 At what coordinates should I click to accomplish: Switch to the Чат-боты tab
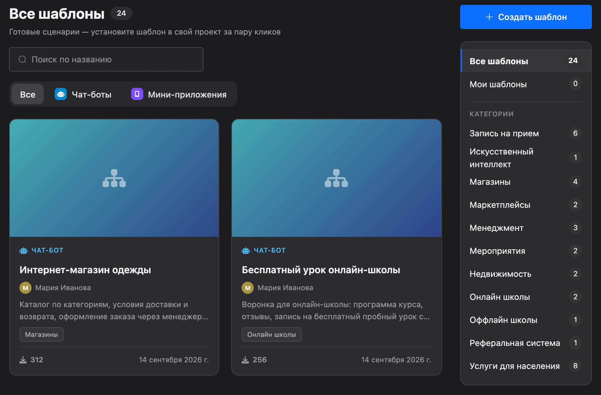point(83,94)
